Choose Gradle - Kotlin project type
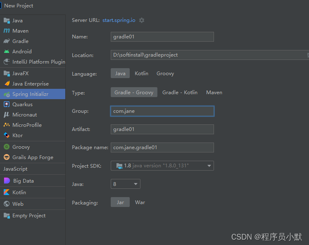This screenshot has width=309, height=245. point(180,92)
